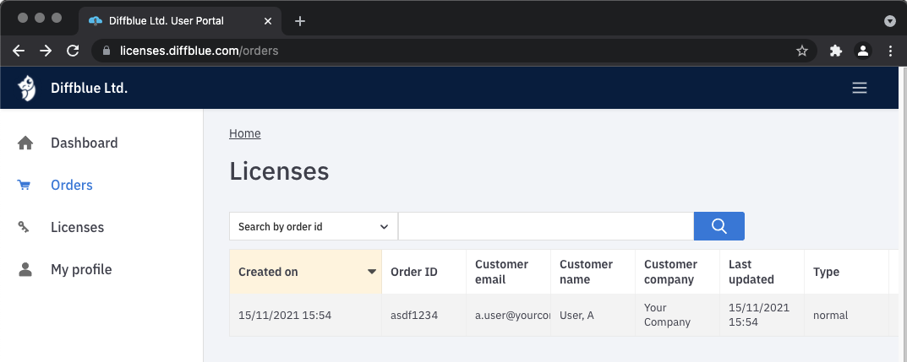The image size is (907, 362).
Task: Sort by the Created on column arrow
Action: (371, 272)
